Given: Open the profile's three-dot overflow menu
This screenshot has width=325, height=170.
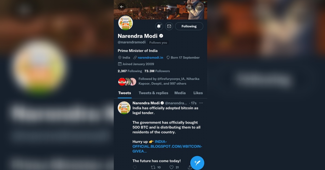Looking at the screenshot, I should (x=199, y=7).
